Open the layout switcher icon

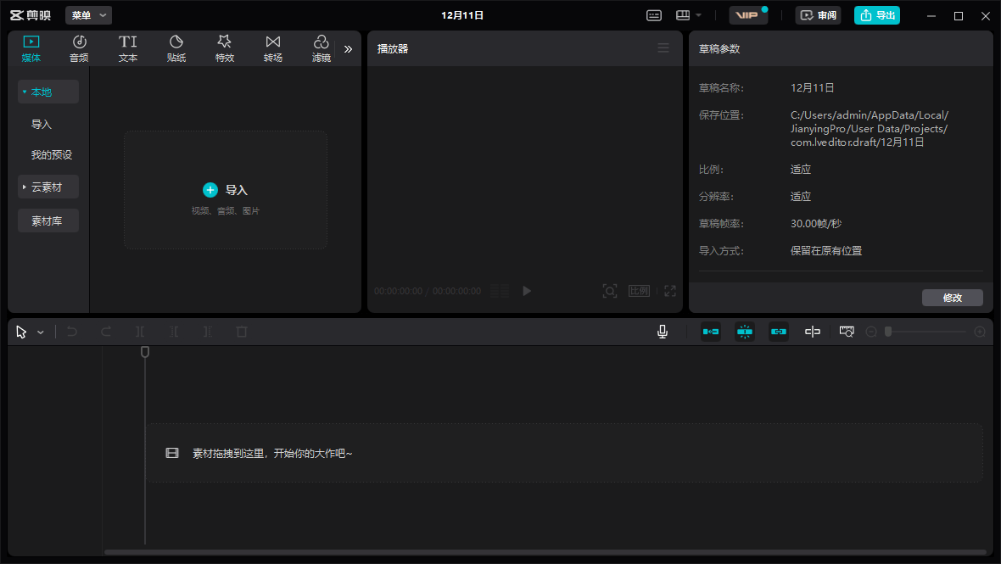click(683, 15)
